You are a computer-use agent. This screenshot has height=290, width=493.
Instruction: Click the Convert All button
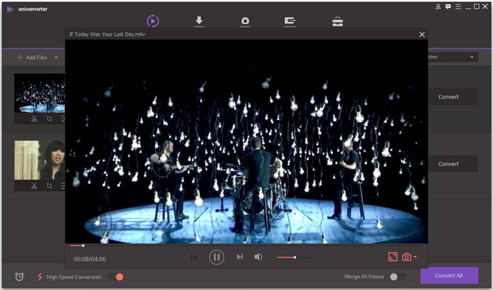click(449, 275)
